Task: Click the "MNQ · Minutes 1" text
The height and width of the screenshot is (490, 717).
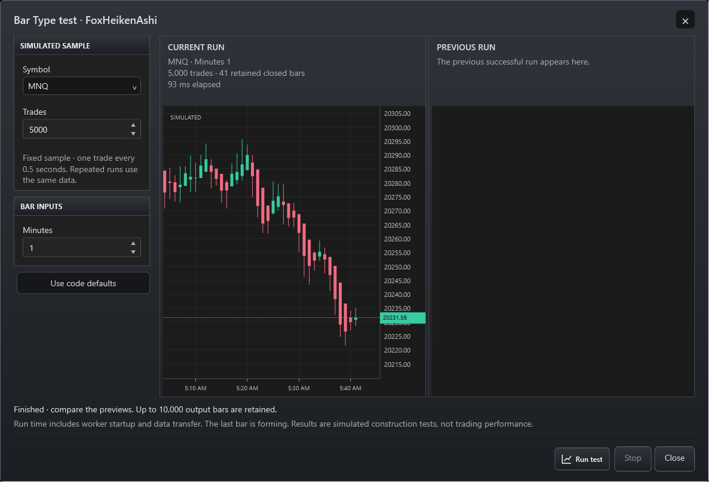Action: (x=199, y=62)
